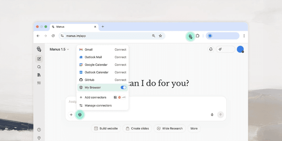282x141 pixels.
Task: Select Add connectors menu entry
Action: [102, 97]
